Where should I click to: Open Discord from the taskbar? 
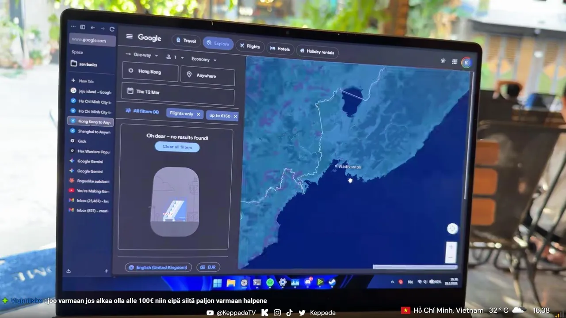click(308, 282)
